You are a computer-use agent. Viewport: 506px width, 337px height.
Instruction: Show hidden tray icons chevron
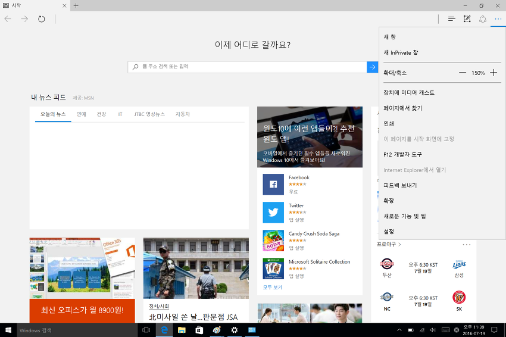pyautogui.click(x=399, y=330)
